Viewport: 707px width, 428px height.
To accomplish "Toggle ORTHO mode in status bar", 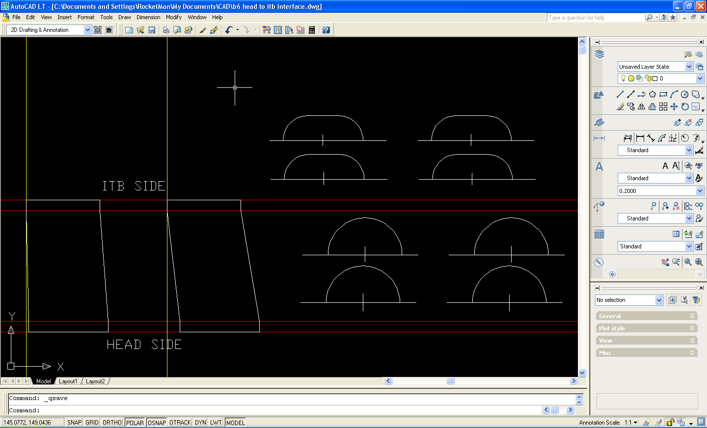I will pos(112,423).
